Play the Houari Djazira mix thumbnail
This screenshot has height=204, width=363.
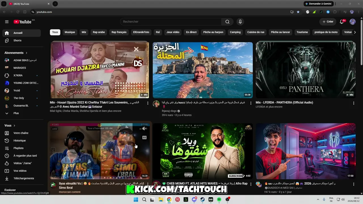click(100, 70)
